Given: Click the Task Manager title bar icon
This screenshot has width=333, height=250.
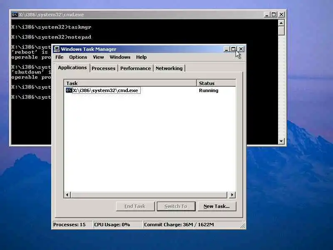Looking at the screenshot, I should pyautogui.click(x=57, y=49).
